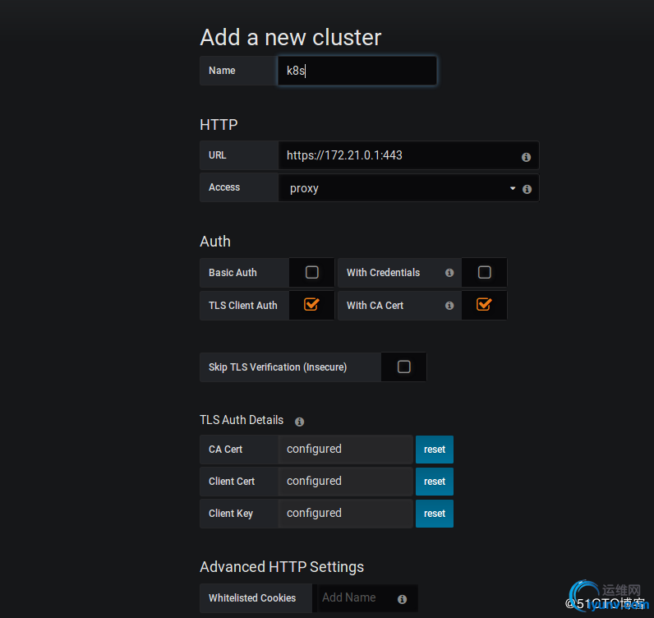This screenshot has height=618, width=654.
Task: Click the With CA Cert info icon
Action: (449, 306)
